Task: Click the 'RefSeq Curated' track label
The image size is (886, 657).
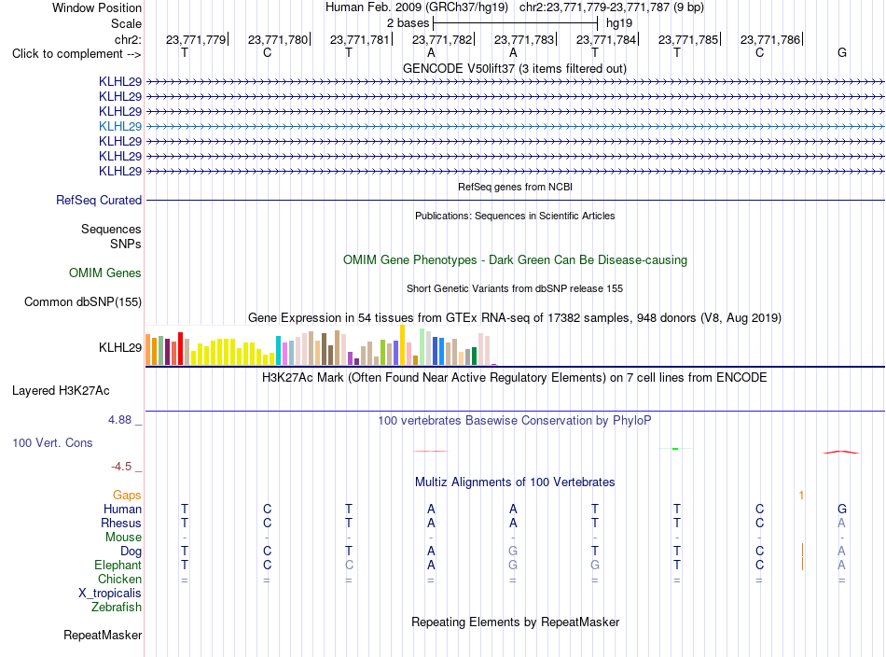Action: point(98,200)
